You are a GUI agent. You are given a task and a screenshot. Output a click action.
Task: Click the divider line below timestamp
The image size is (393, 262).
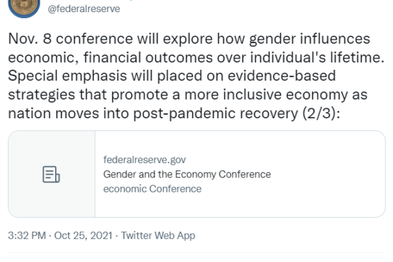197,253
